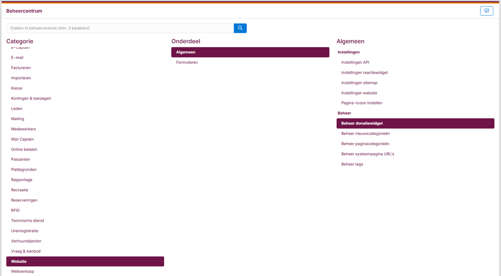Open Instellingen API

[x=355, y=62]
